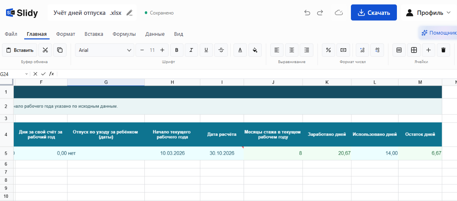This screenshot has width=457, height=201.
Task: Apply percent number format
Action: [328, 50]
